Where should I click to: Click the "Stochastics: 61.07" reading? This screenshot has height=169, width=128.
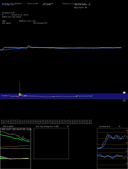click(x=8, y=13)
